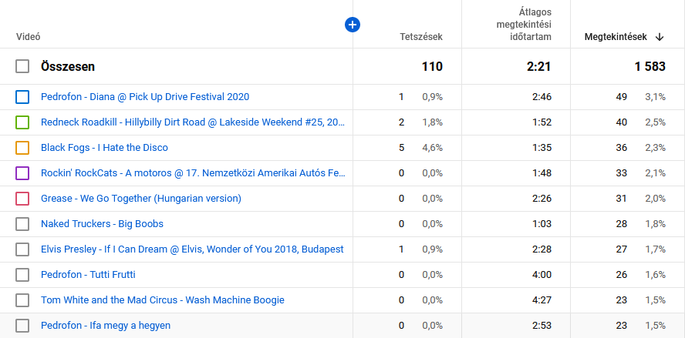Check the pink box for Grease video
Viewport: 685px width, 338px height.
click(x=22, y=199)
